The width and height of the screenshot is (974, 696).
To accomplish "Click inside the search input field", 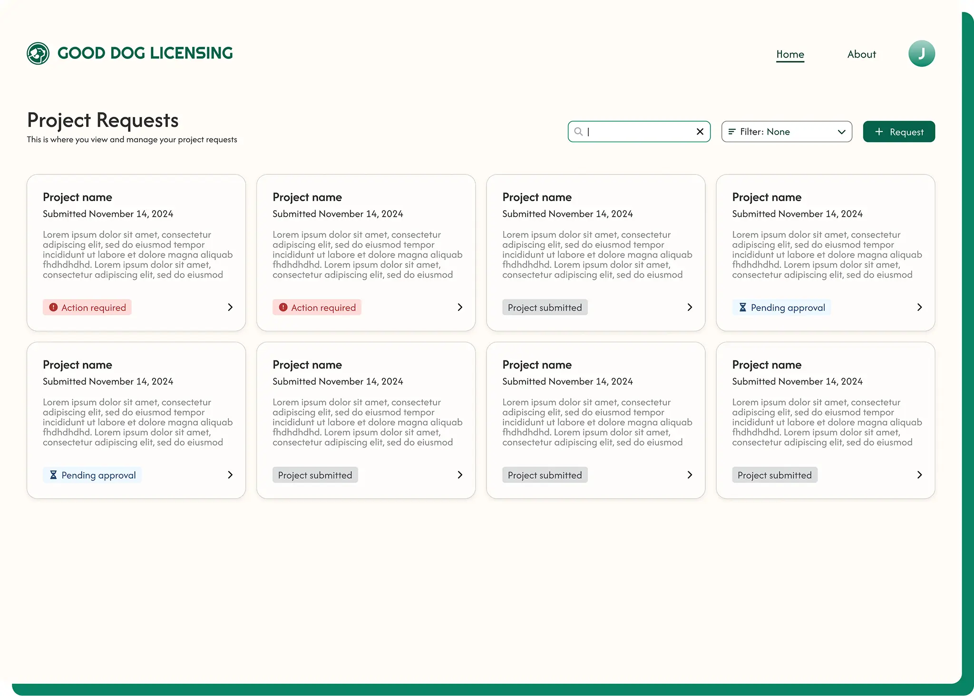I will point(637,132).
